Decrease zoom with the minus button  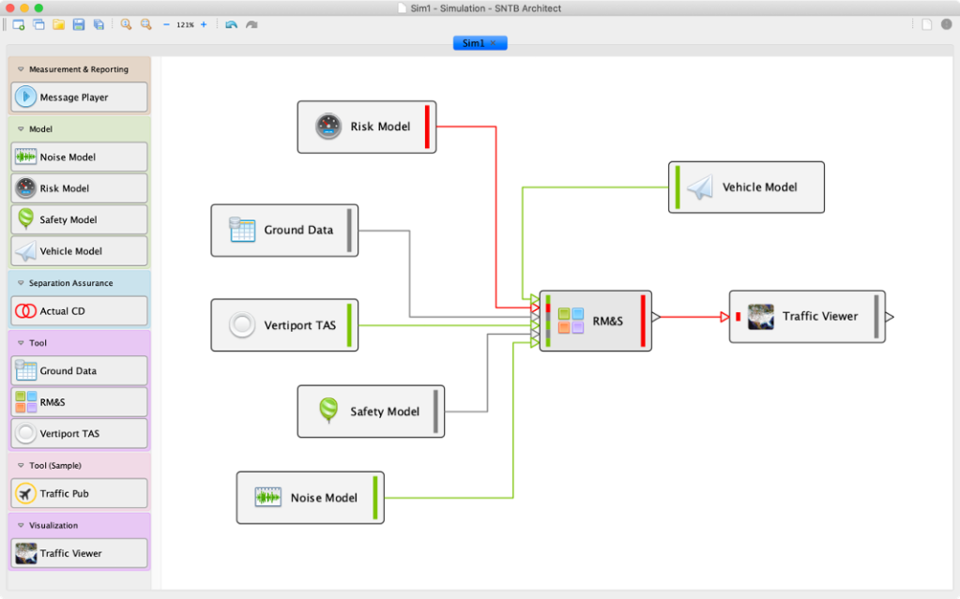[166, 24]
